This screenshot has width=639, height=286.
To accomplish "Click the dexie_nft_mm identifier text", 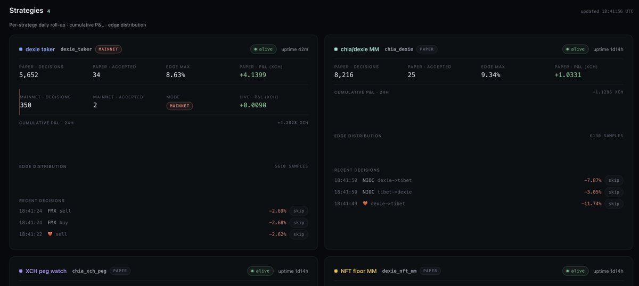I will [x=399, y=271].
